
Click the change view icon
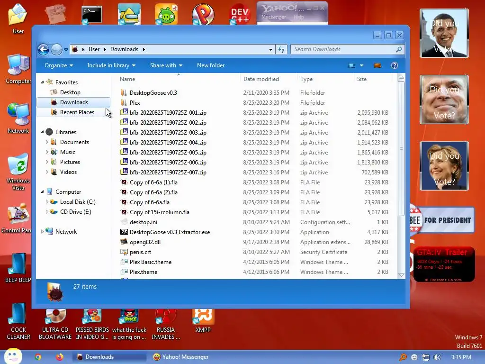click(351, 65)
